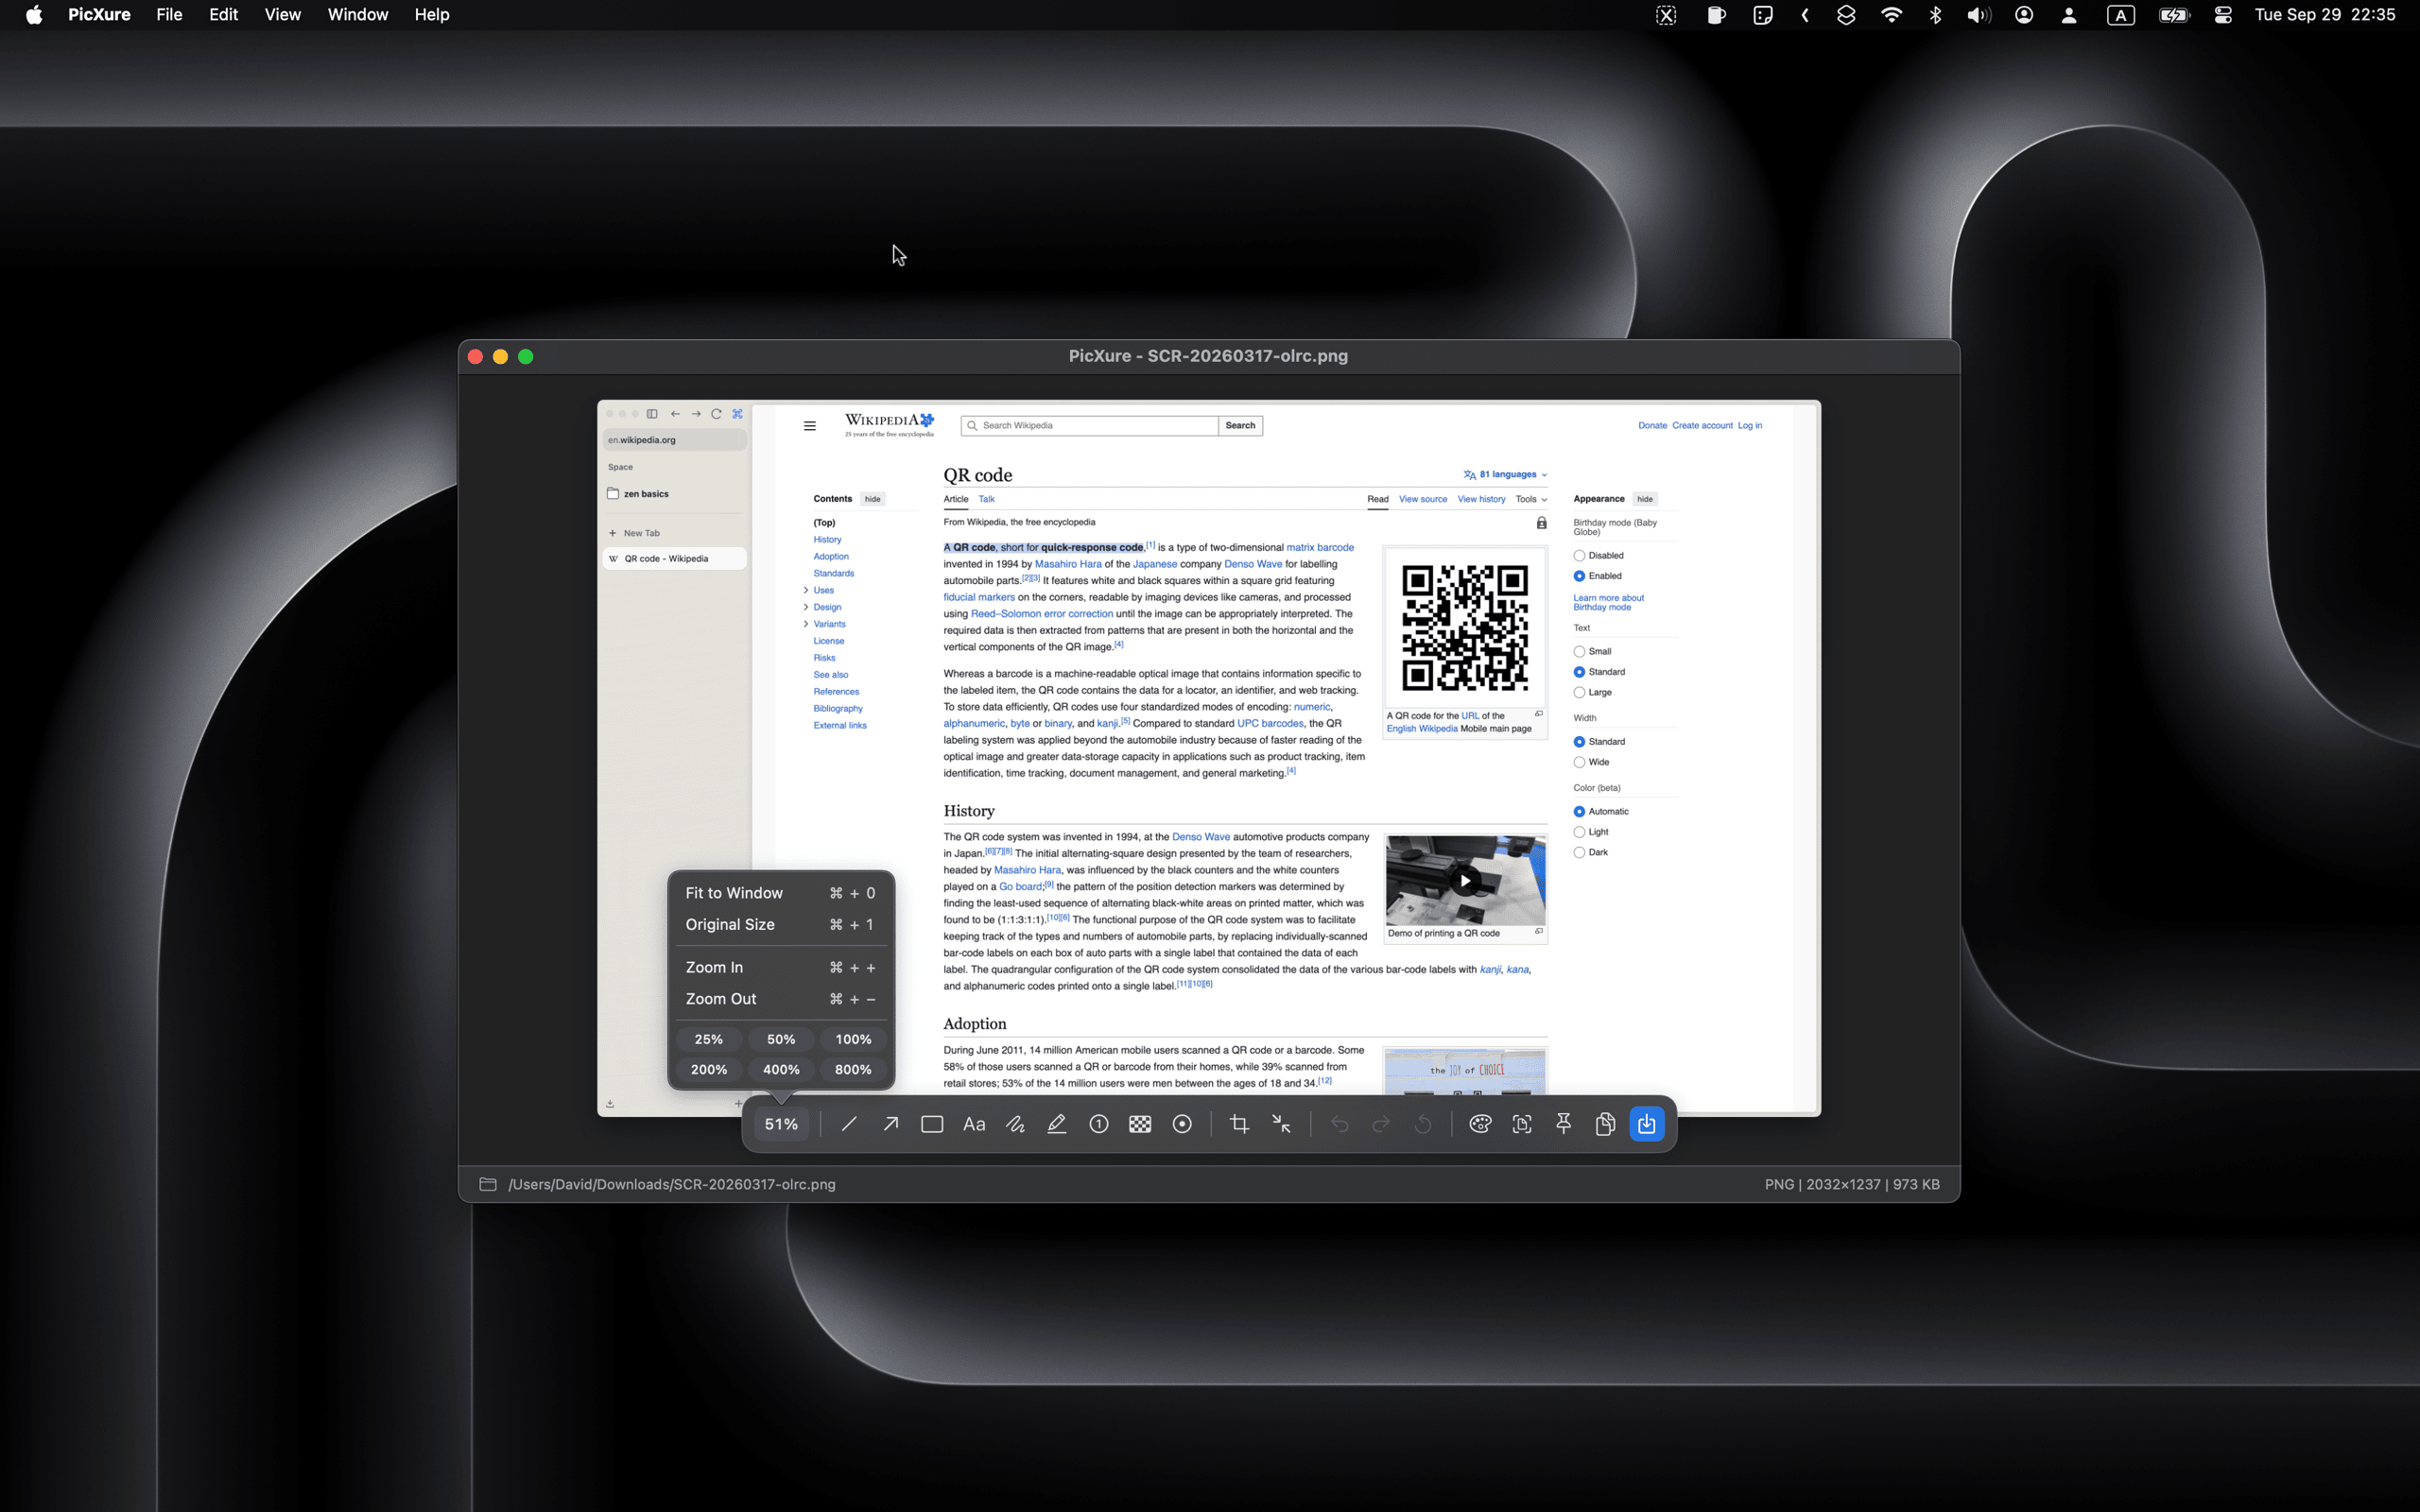2420x1512 pixels.
Task: Open the PicXure application menu
Action: pos(99,15)
